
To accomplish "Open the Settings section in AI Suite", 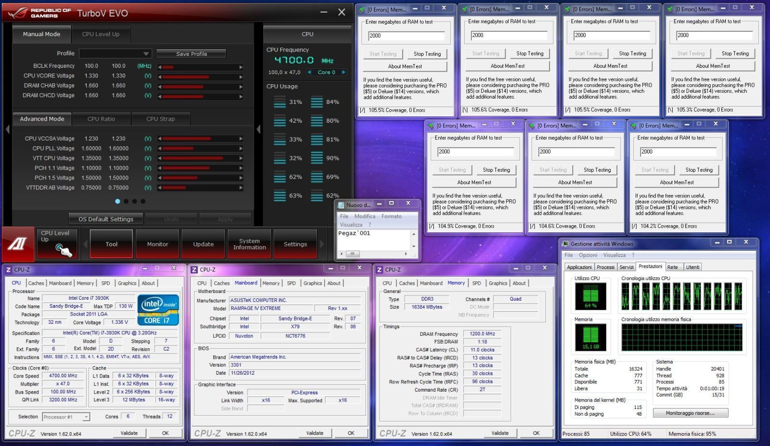I will coord(295,244).
